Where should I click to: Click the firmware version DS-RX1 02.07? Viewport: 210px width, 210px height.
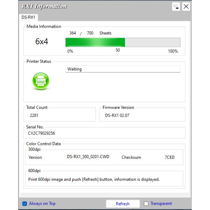point(117,115)
